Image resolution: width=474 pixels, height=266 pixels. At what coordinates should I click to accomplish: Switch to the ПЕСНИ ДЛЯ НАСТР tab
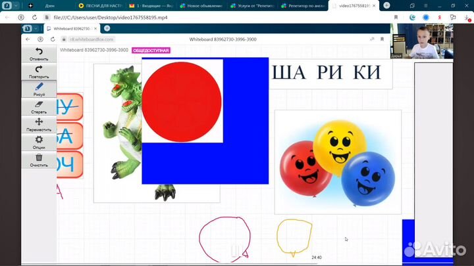click(x=100, y=6)
